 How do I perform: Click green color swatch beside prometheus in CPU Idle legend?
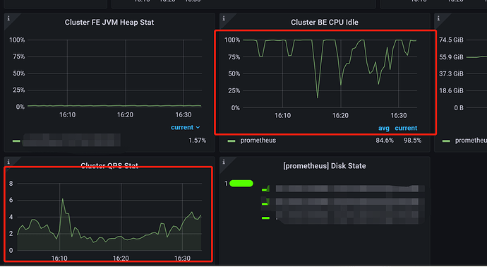click(232, 141)
